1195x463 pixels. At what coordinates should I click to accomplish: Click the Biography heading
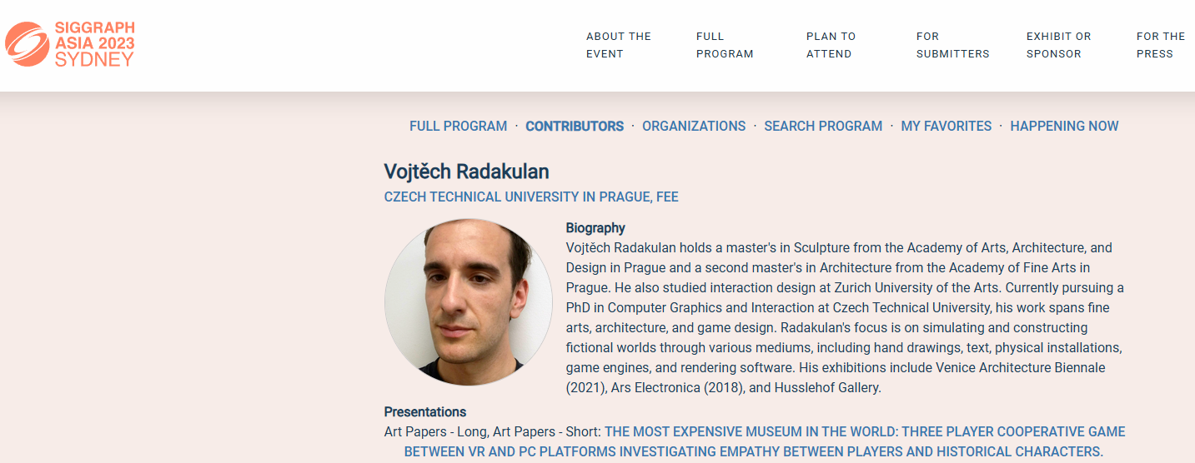[x=595, y=228]
